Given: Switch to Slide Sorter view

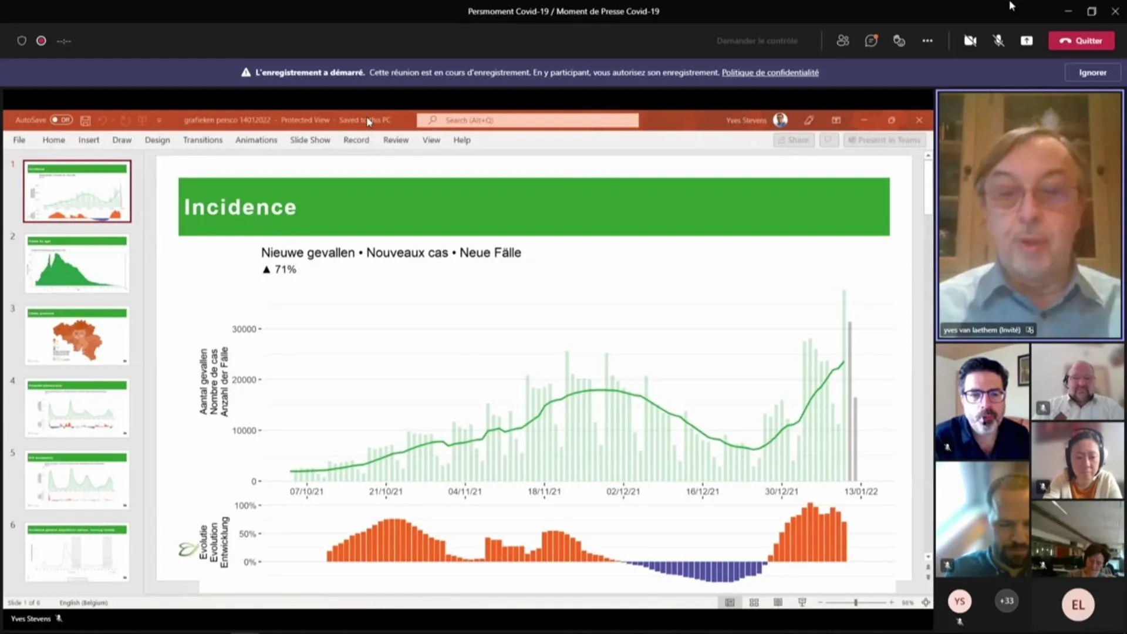Looking at the screenshot, I should coord(754,602).
